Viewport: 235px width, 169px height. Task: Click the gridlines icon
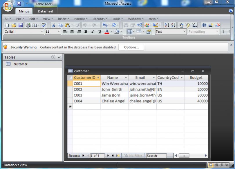click(130, 32)
